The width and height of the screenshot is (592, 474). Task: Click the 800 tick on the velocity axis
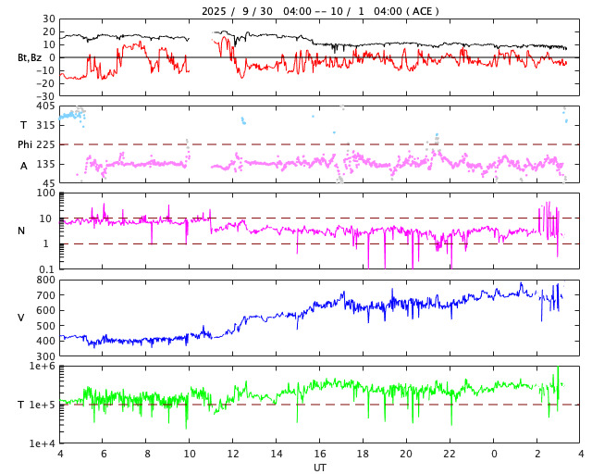[45, 280]
